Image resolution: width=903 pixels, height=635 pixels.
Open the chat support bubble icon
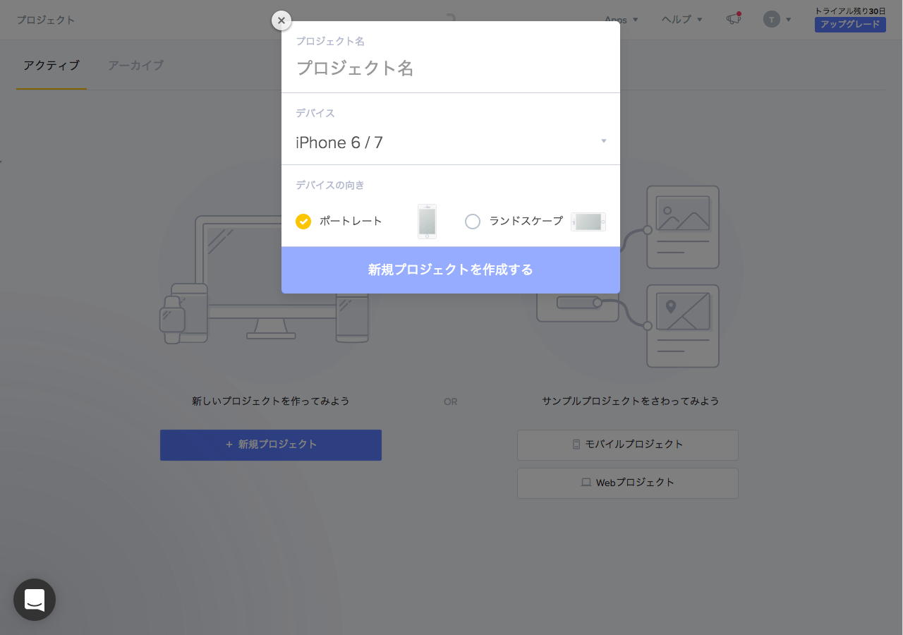[34, 600]
